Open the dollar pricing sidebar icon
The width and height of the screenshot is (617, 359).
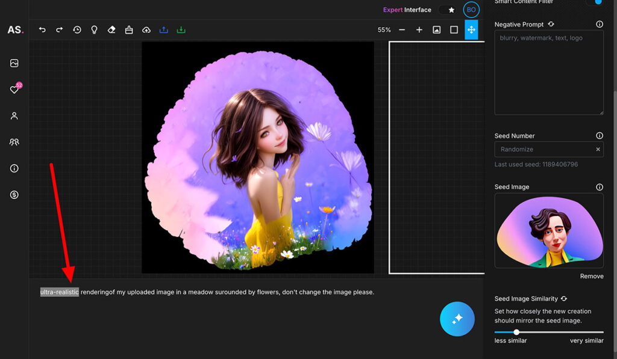click(14, 195)
